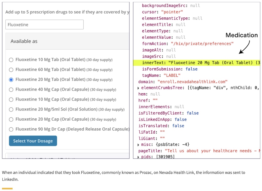Click the Fluoxetine 20 Mg Cap label
This screenshot has height=191, width=262.
point(66,119)
